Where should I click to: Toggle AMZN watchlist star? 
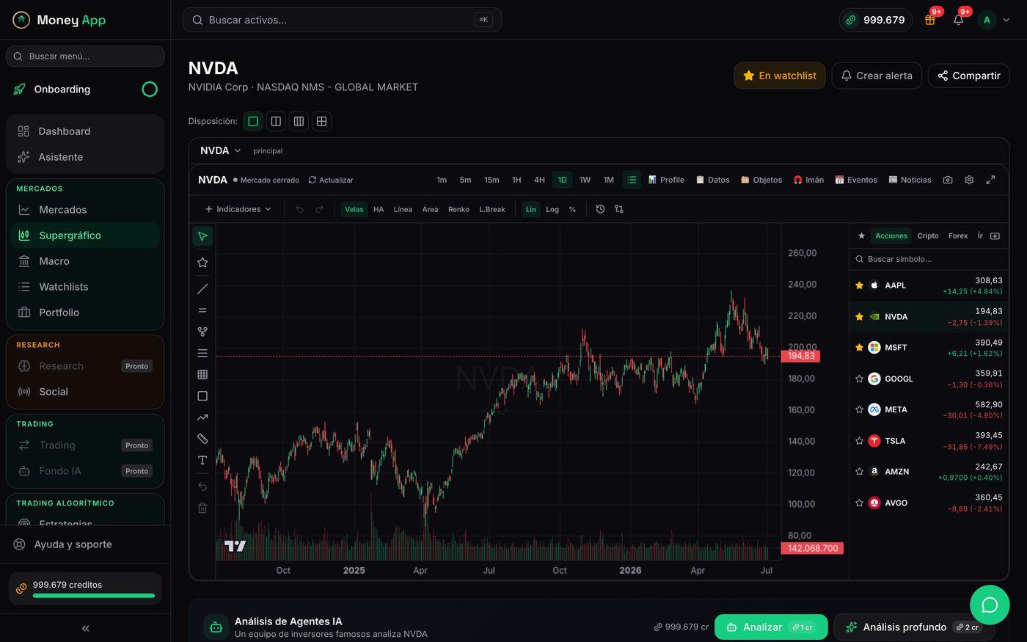(x=859, y=472)
